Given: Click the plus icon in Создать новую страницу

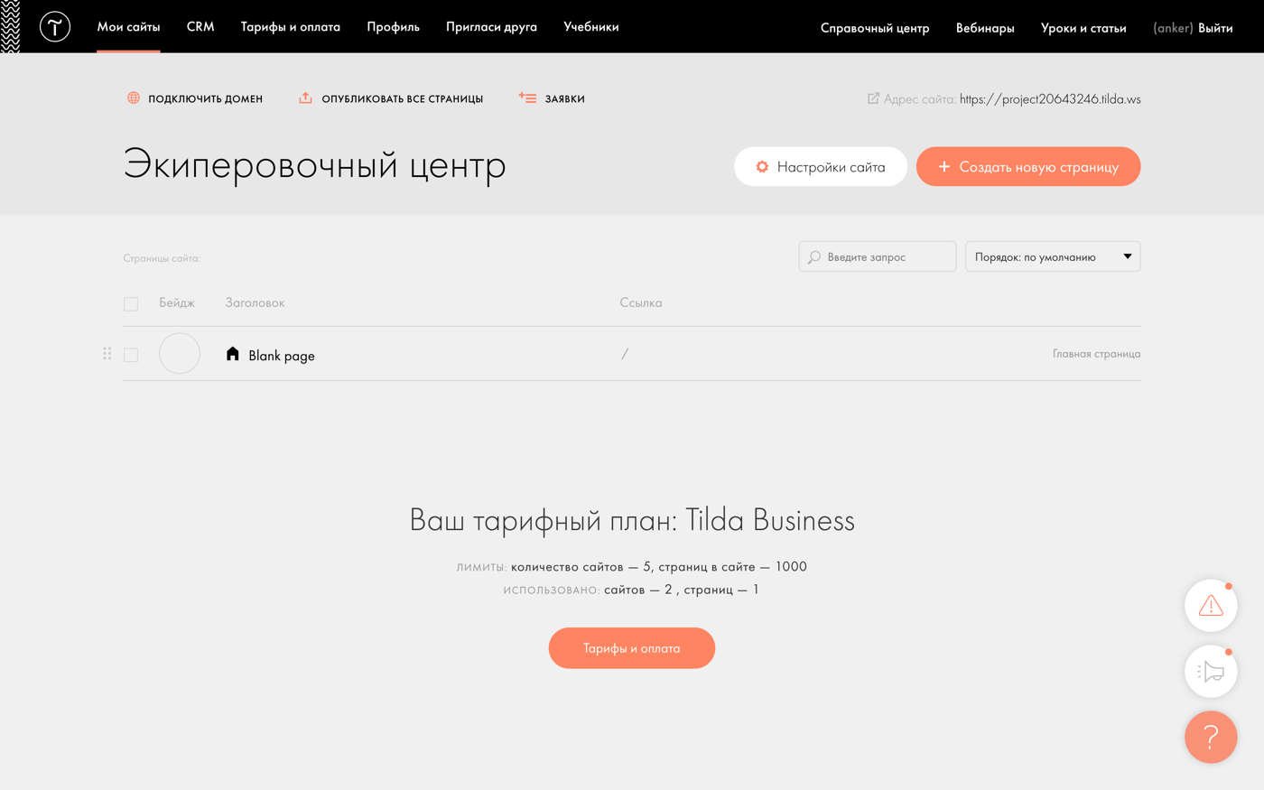Looking at the screenshot, I should pos(944,167).
